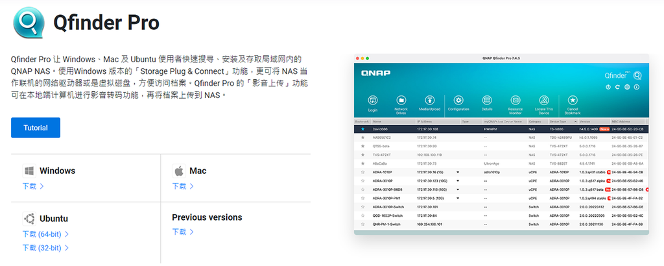Sort by IP Address column header
Screen dimensions: 664x266
tap(438, 121)
